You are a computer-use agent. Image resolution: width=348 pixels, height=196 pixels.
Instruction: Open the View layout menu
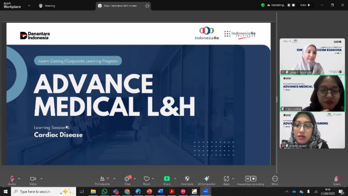(x=305, y=5)
